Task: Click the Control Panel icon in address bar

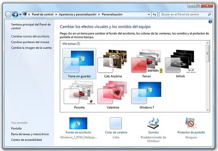Action: click(25, 14)
